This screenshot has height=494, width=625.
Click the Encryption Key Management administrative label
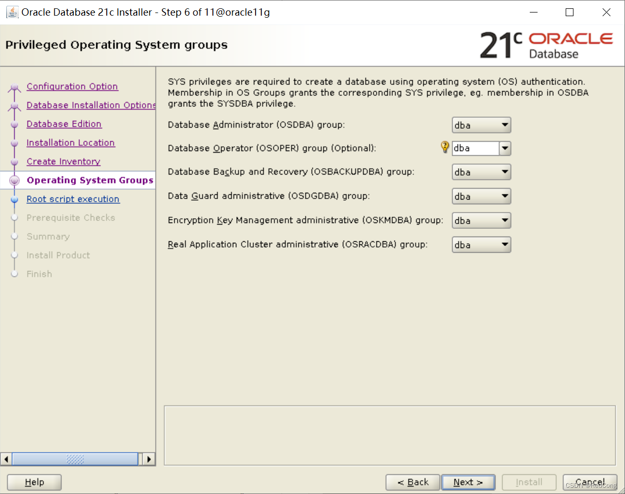click(x=305, y=220)
